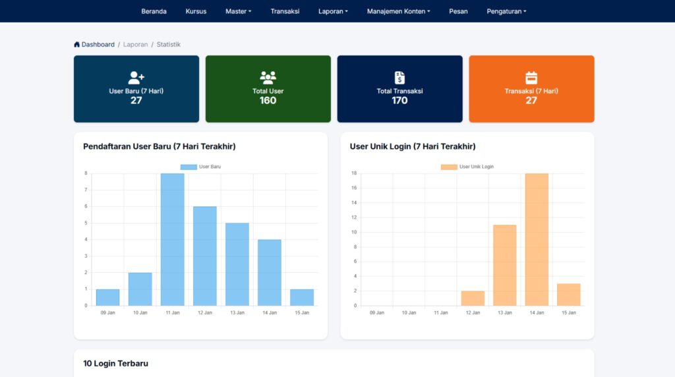Open the Laporan dropdown menu

[x=333, y=11]
